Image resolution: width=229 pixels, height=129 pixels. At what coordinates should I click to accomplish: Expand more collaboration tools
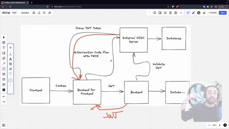pyautogui.click(x=181, y=13)
